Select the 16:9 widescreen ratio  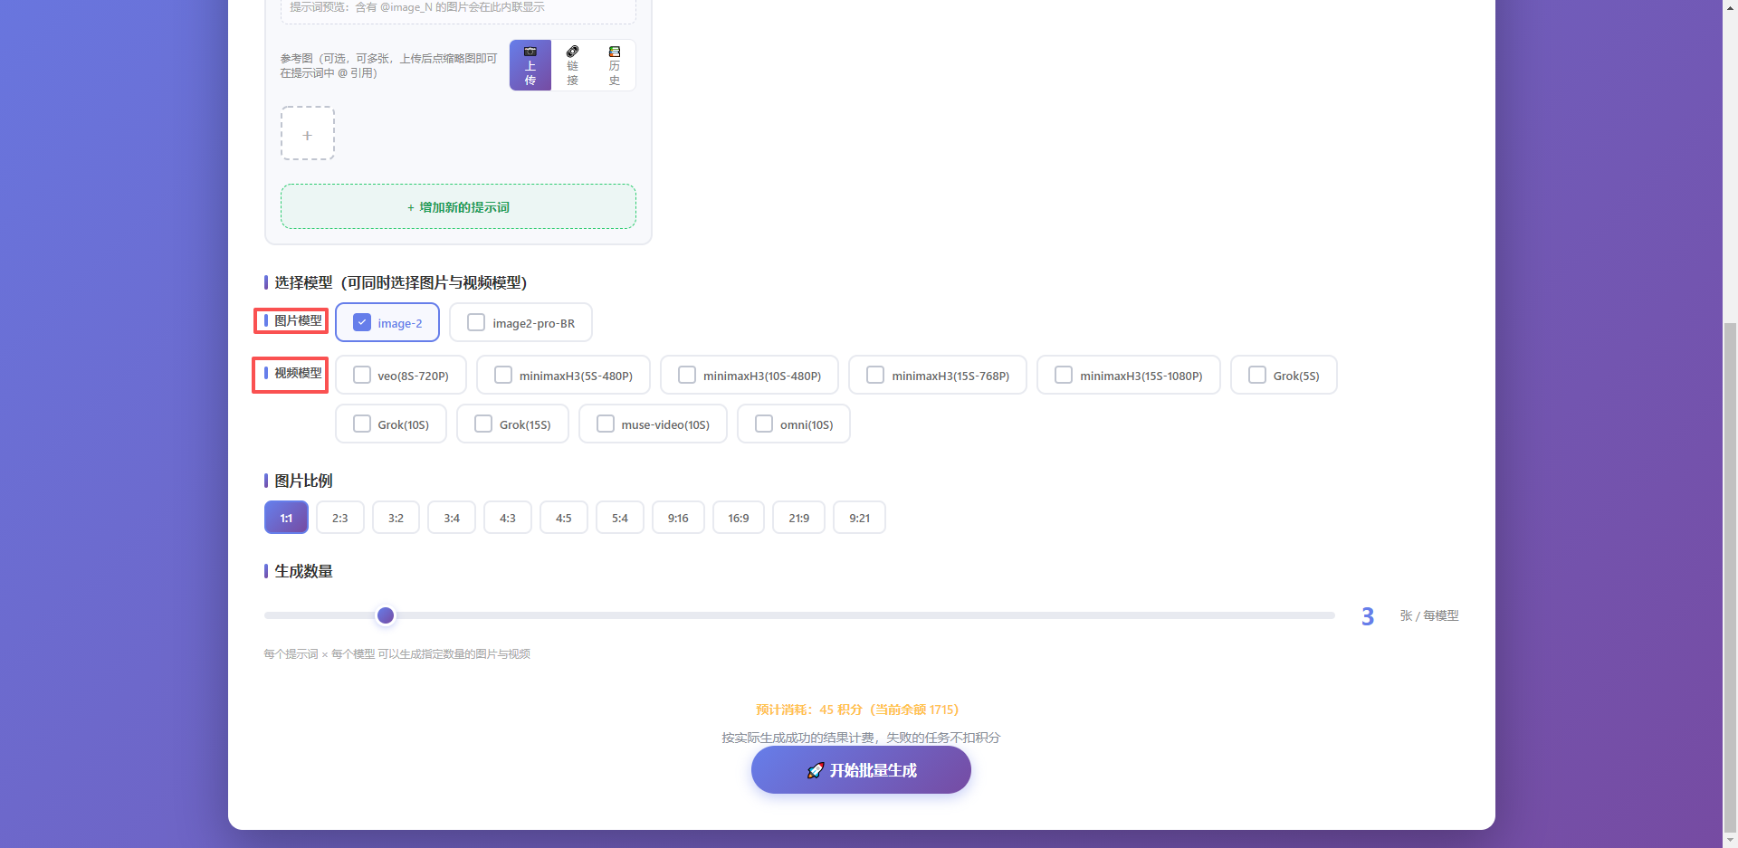click(x=739, y=518)
